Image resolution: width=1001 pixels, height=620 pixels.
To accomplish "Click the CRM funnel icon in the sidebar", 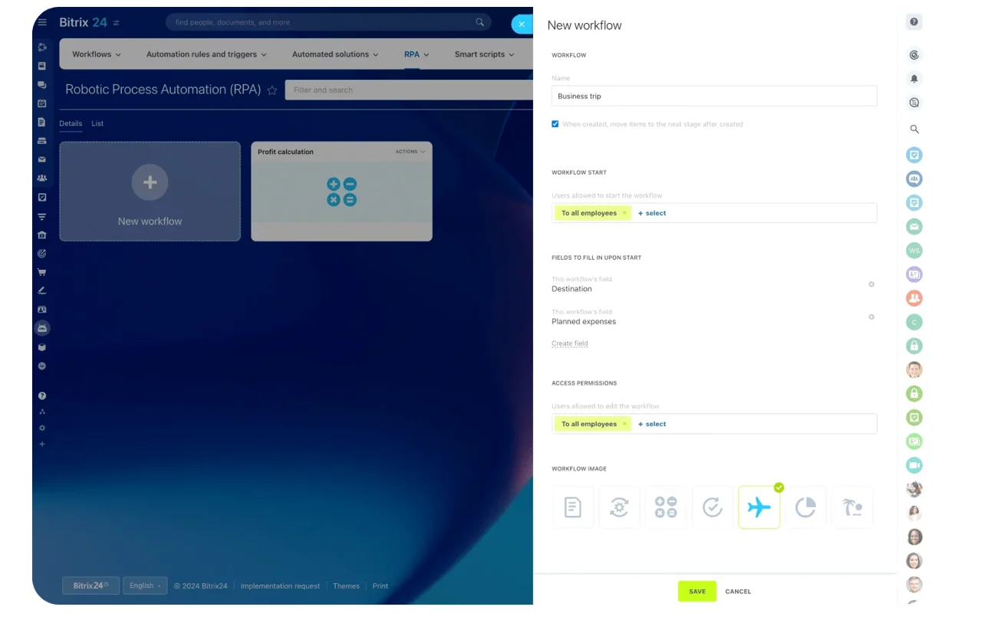I will [42, 216].
